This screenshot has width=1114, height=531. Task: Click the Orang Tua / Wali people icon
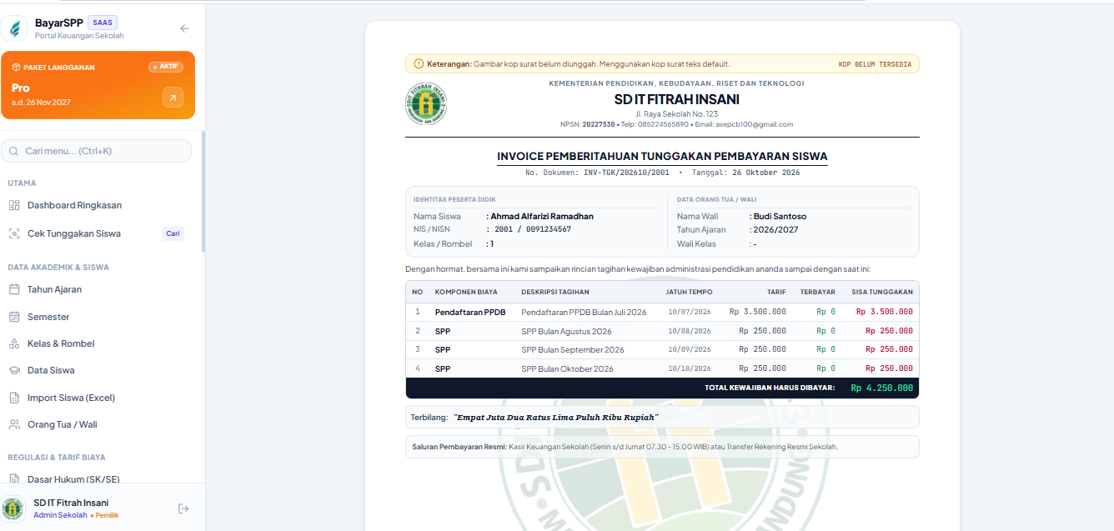(14, 424)
